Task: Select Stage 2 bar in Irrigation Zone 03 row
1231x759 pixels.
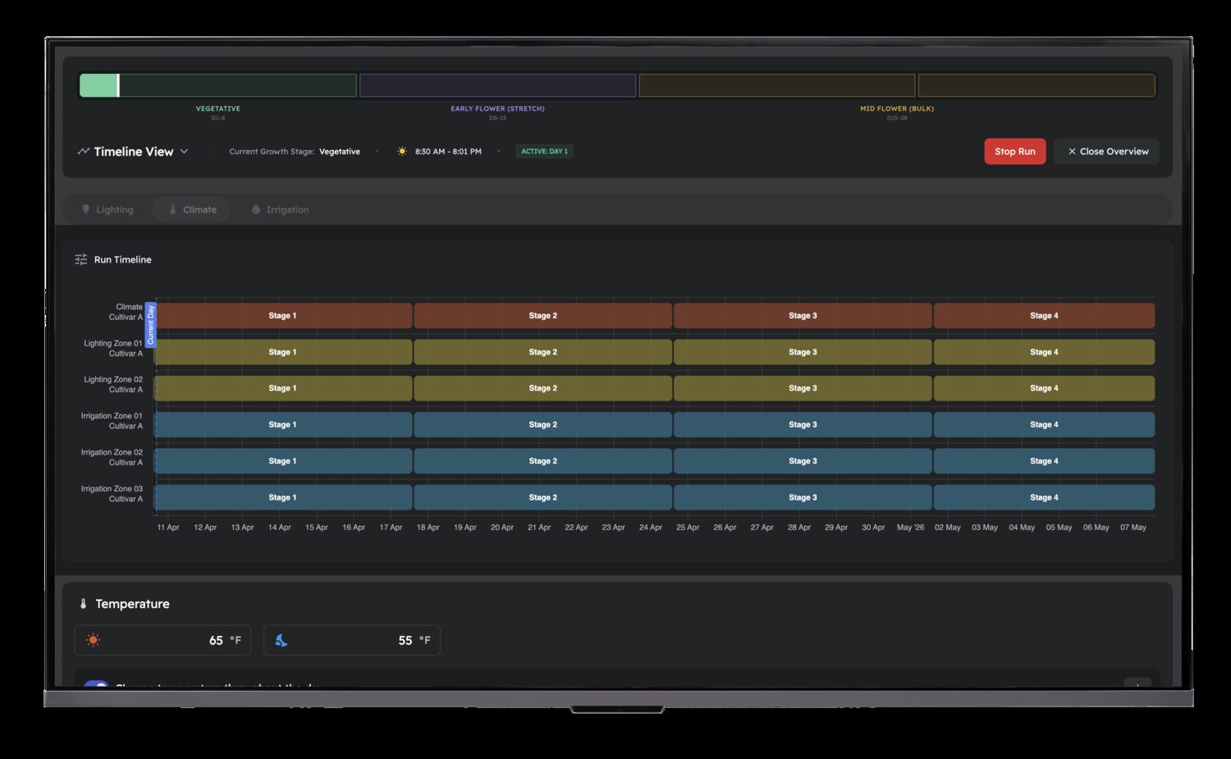Action: (x=543, y=497)
